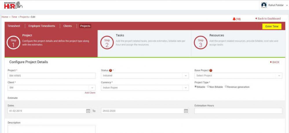Image resolution: width=289 pixels, height=133 pixels.
Task: Open the Currency dropdown
Action: click(186, 88)
